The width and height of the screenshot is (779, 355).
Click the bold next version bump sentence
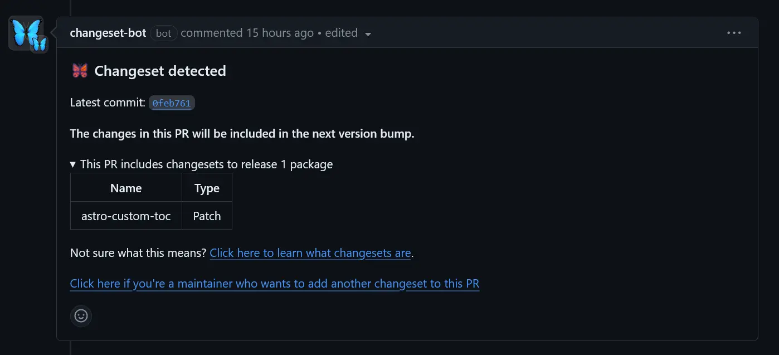pyautogui.click(x=242, y=134)
